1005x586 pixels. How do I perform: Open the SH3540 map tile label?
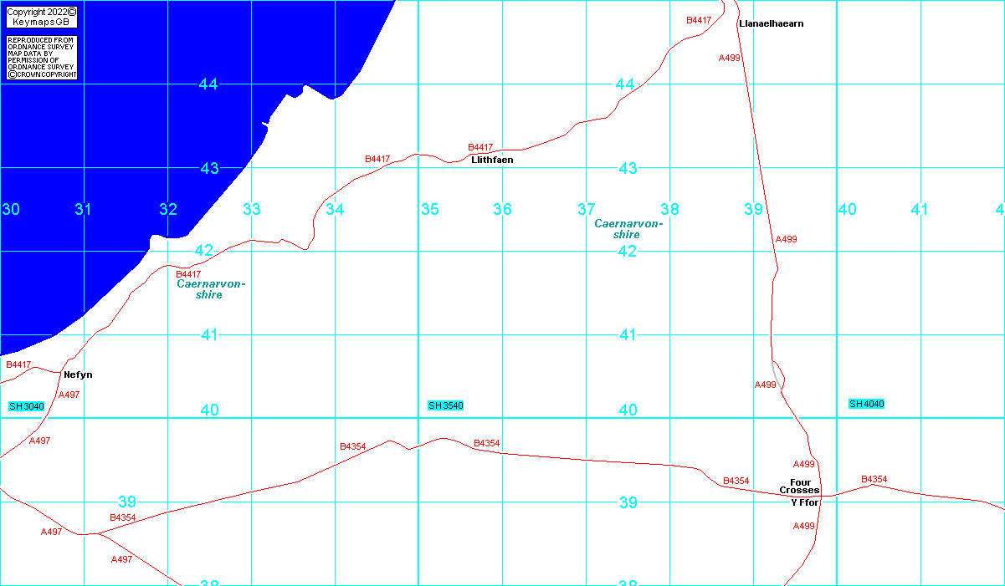(445, 405)
